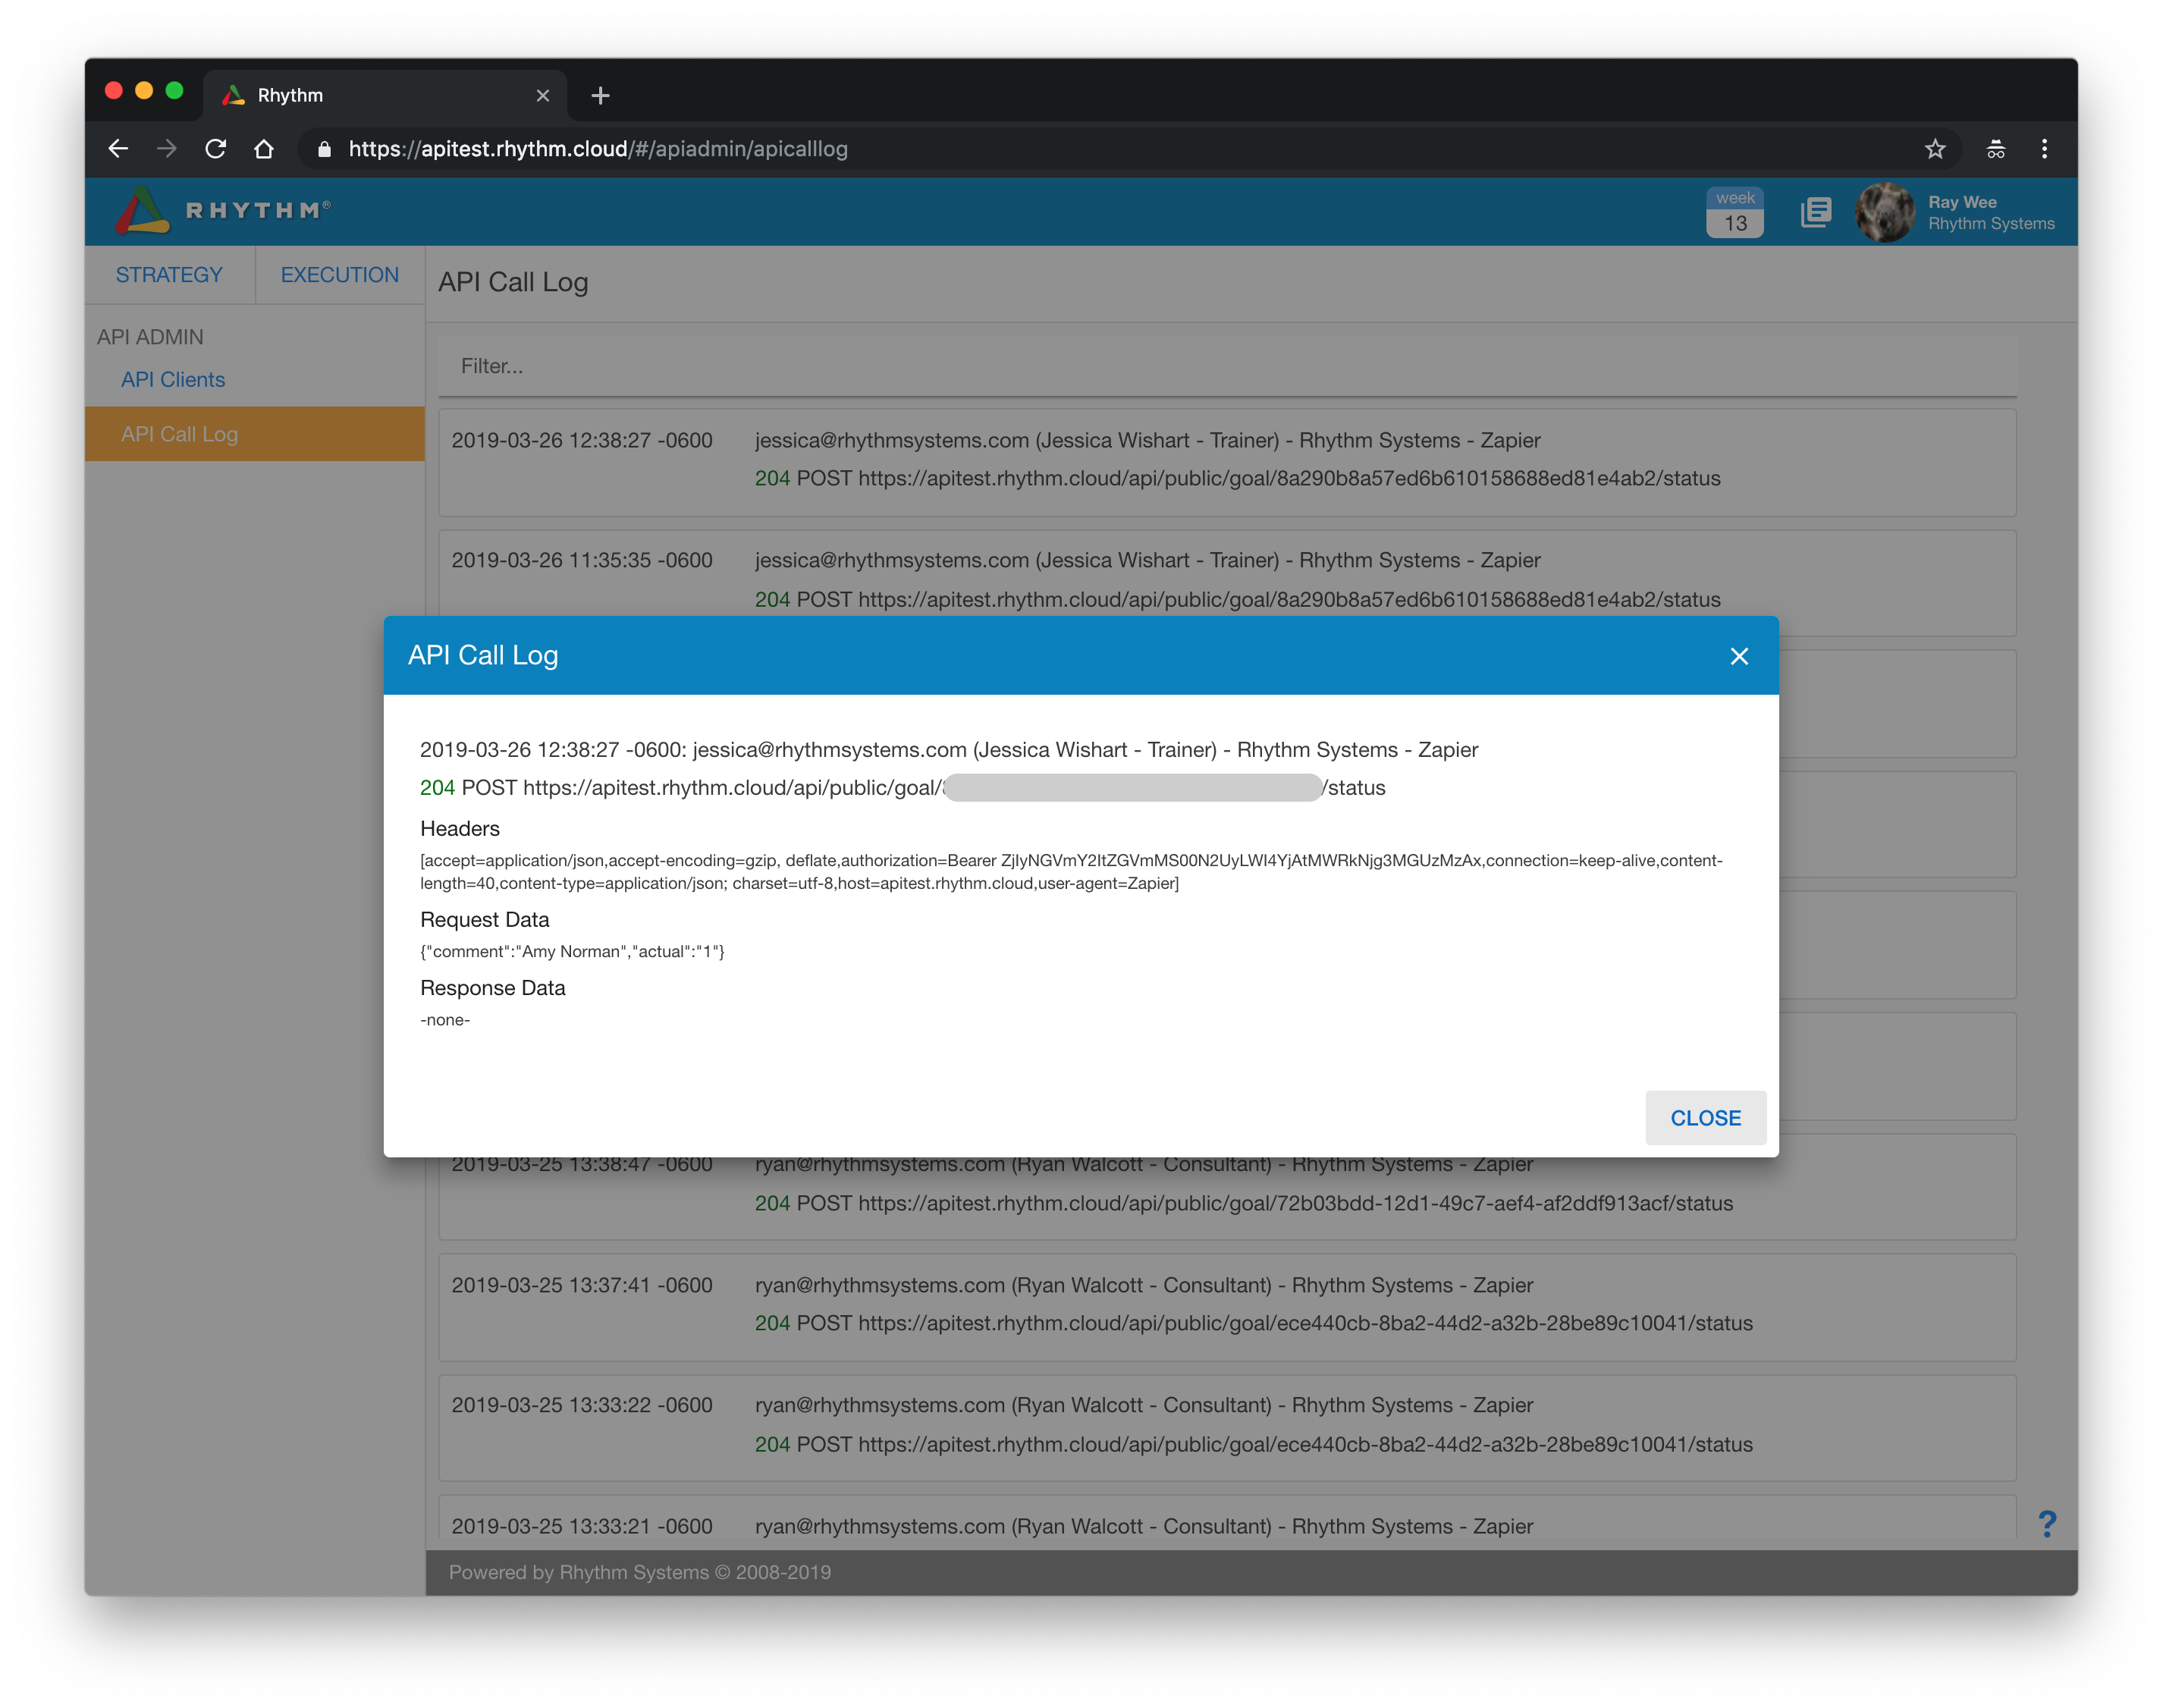Click the macOS red close window button
The width and height of the screenshot is (2163, 1708).
(114, 91)
